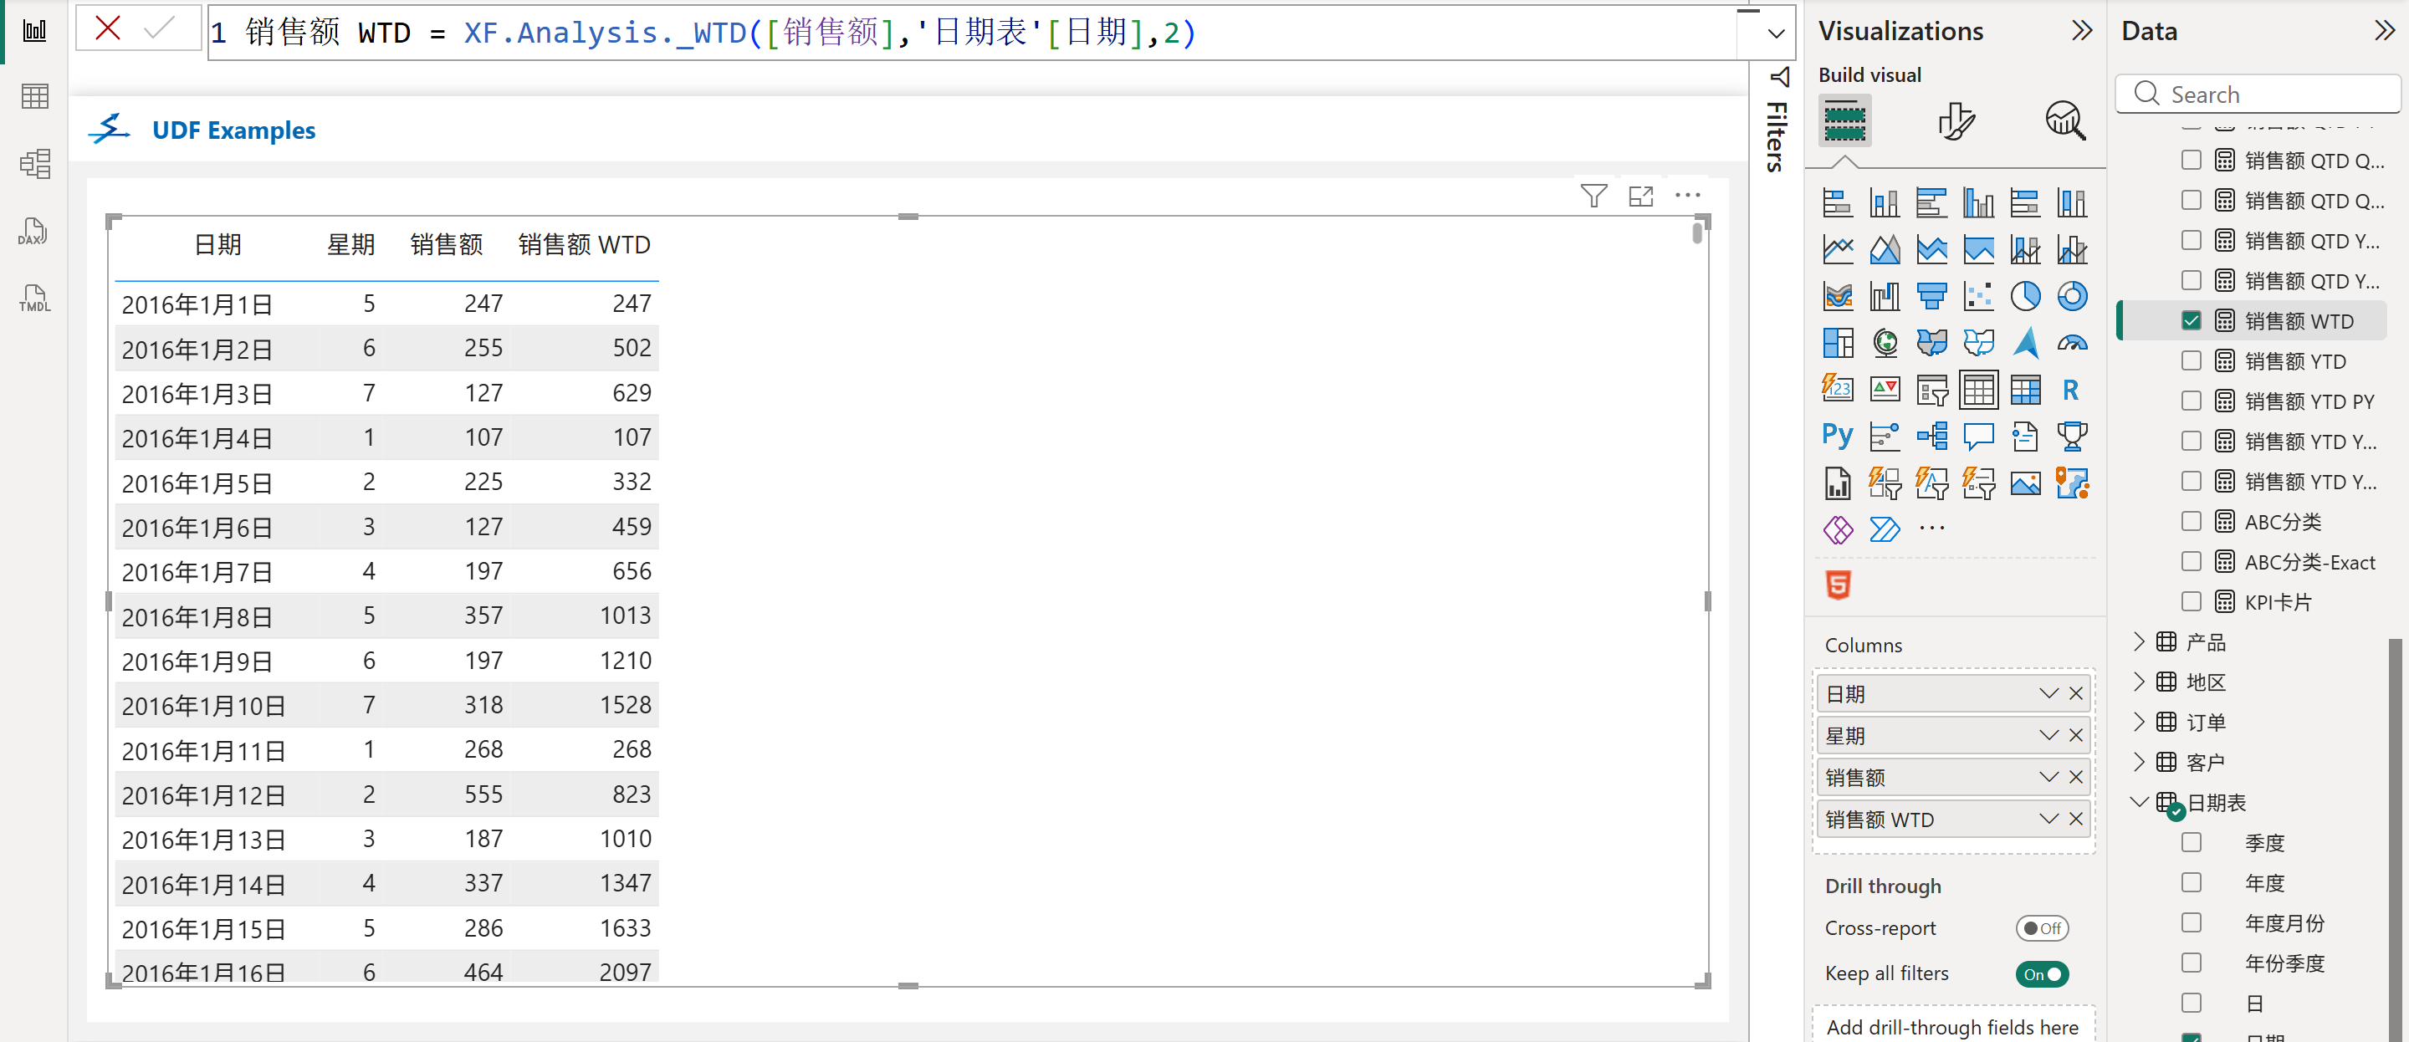Toggle Cross-report drill through switch
This screenshot has width=2409, height=1042.
2042,928
